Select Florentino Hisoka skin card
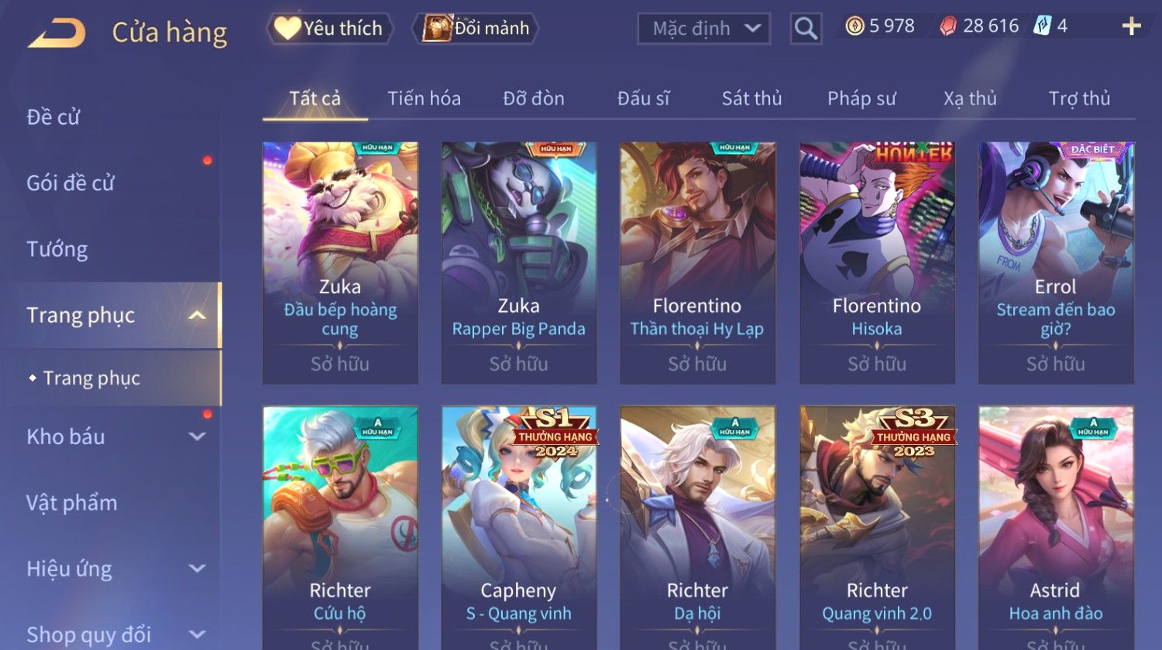Viewport: 1162px width, 650px height. pyautogui.click(x=877, y=263)
